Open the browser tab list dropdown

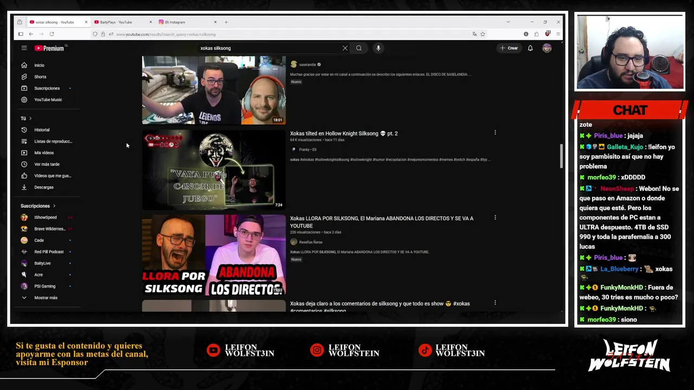pyautogui.click(x=508, y=22)
